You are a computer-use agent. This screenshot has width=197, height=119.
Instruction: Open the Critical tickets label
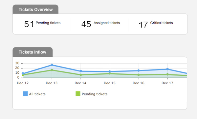click(162, 23)
